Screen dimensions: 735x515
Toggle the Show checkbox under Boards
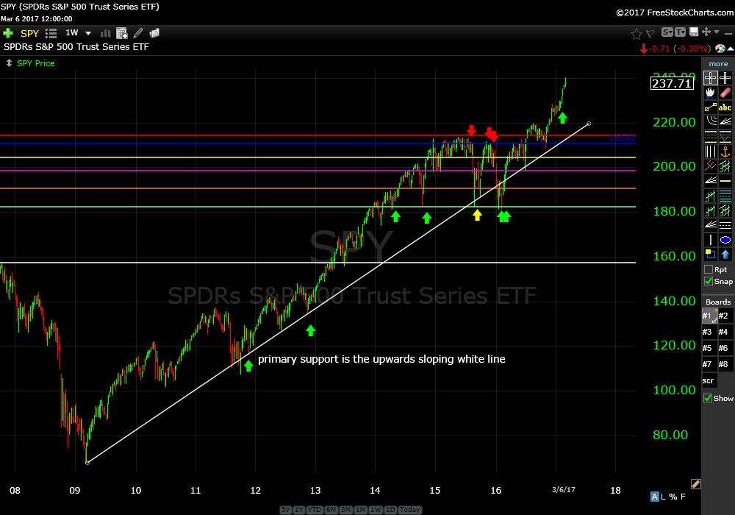click(709, 398)
